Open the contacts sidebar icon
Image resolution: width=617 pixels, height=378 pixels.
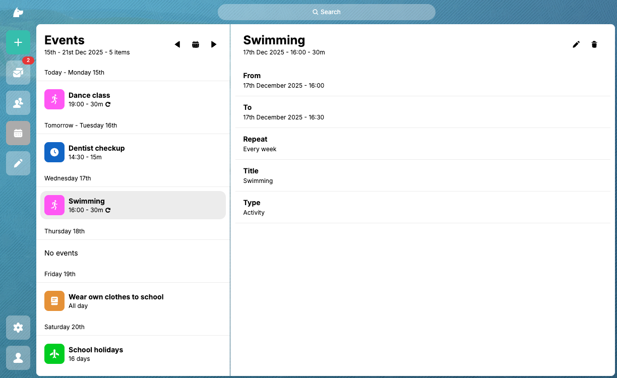point(18,103)
